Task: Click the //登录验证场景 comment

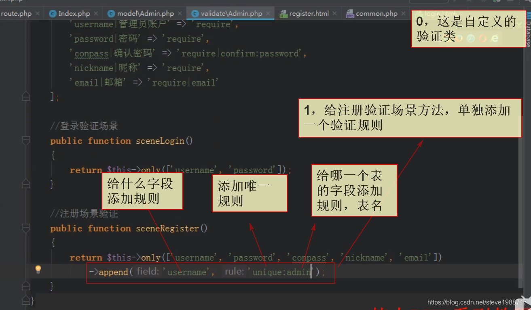Action: pos(84,126)
